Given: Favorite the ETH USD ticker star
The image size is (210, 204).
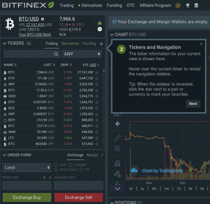Looking at the screenshot, I should [x=97, y=78].
